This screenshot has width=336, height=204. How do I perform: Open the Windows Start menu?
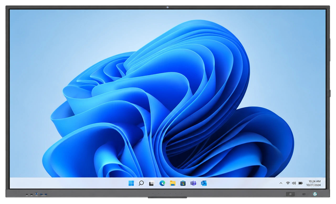[x=131, y=183]
